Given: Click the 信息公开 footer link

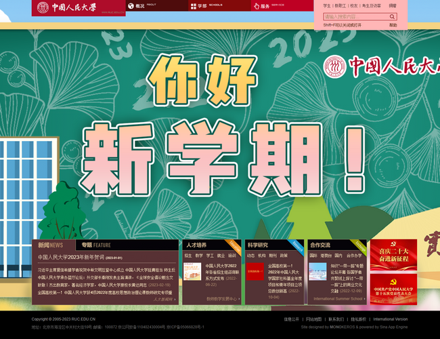Looking at the screenshot, I should tap(292, 319).
